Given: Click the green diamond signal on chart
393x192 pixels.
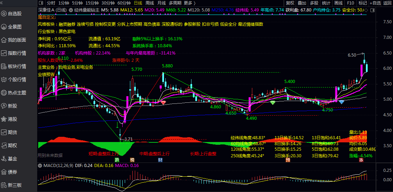Looking at the screenshot, I should click(273, 102).
